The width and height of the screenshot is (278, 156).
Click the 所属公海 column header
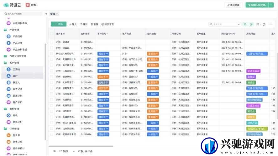(176, 33)
